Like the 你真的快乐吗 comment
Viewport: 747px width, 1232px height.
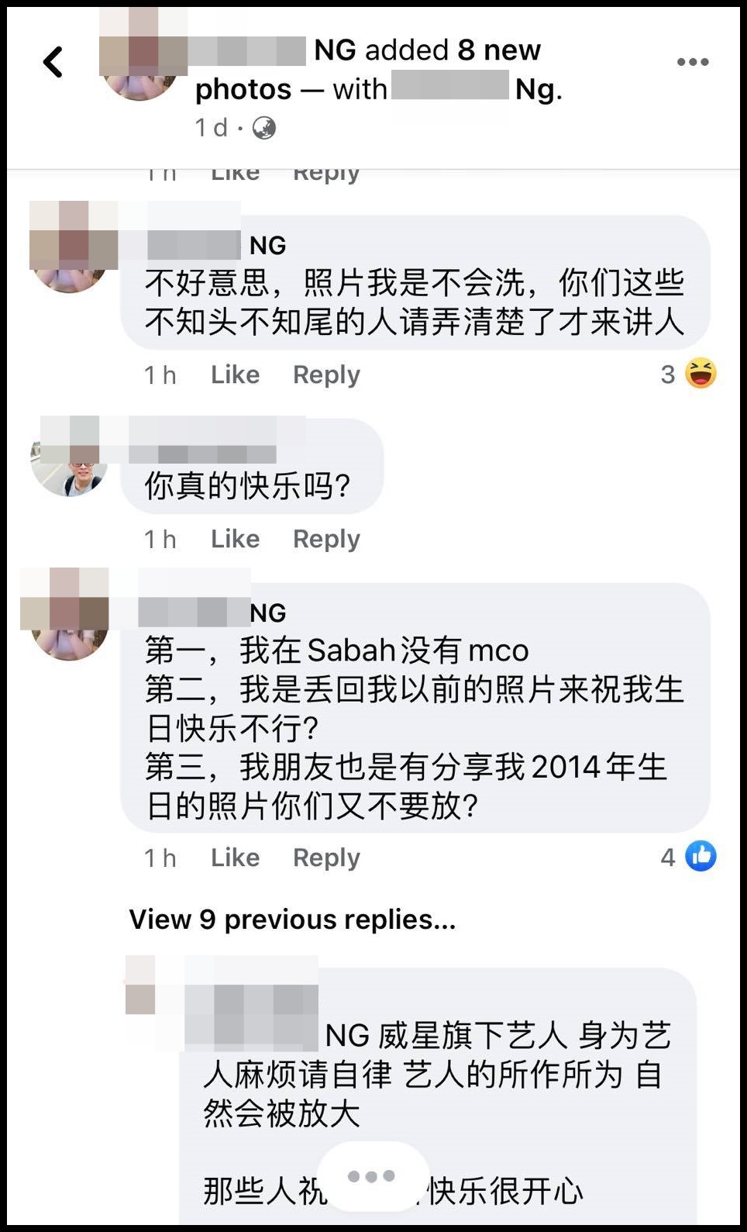click(235, 539)
